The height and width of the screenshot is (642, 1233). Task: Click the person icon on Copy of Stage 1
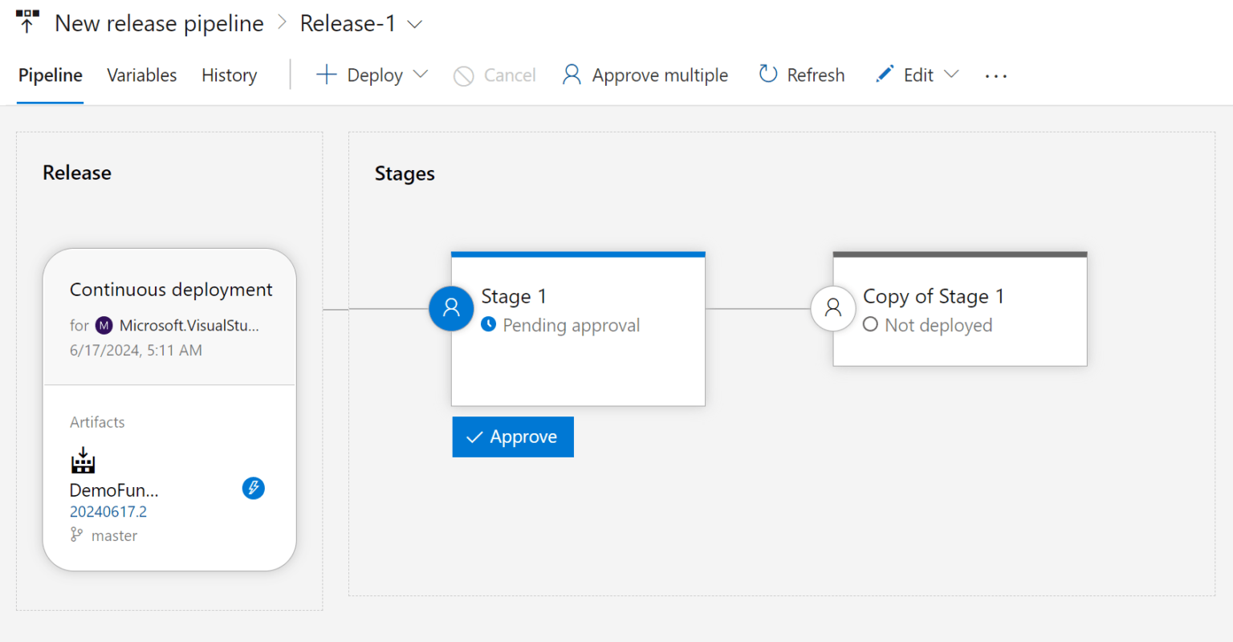[x=833, y=308]
